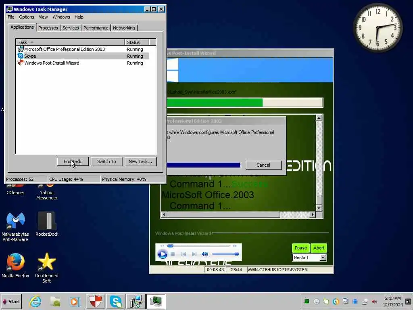Activate the Task Manager taskbar button

(156, 301)
